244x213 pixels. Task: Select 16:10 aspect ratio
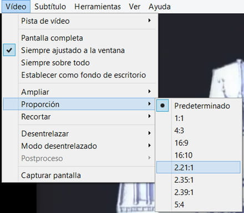(x=199, y=155)
